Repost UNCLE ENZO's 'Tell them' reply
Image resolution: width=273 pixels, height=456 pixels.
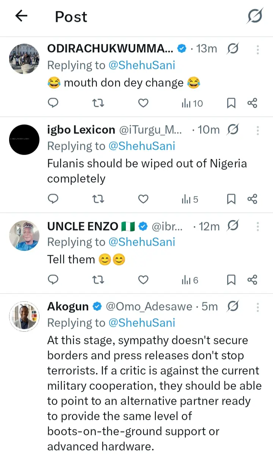click(x=98, y=280)
